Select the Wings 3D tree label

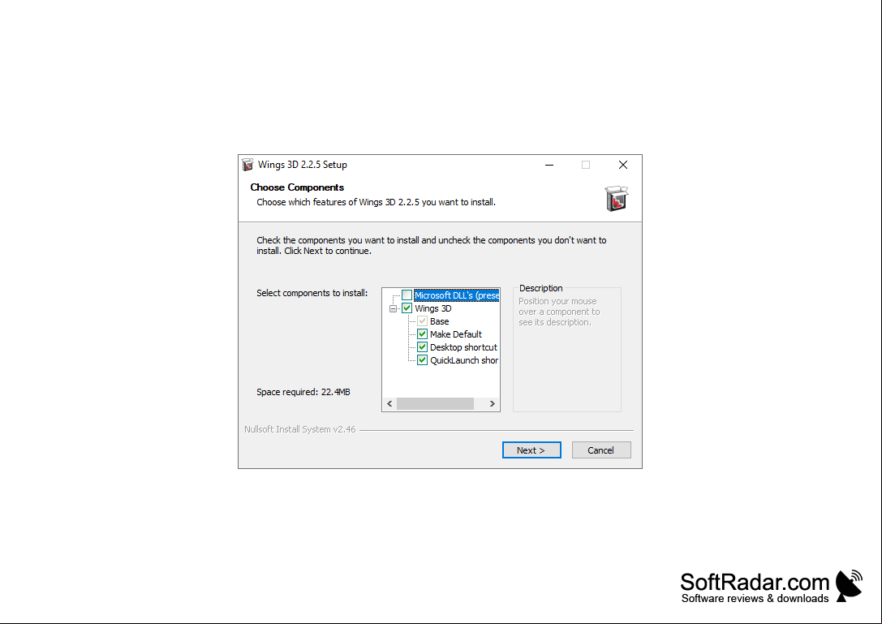click(x=433, y=308)
